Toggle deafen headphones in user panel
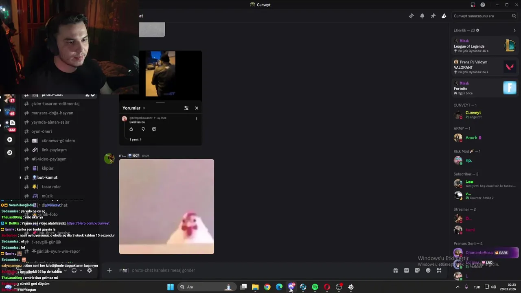521x293 pixels. tap(74, 270)
